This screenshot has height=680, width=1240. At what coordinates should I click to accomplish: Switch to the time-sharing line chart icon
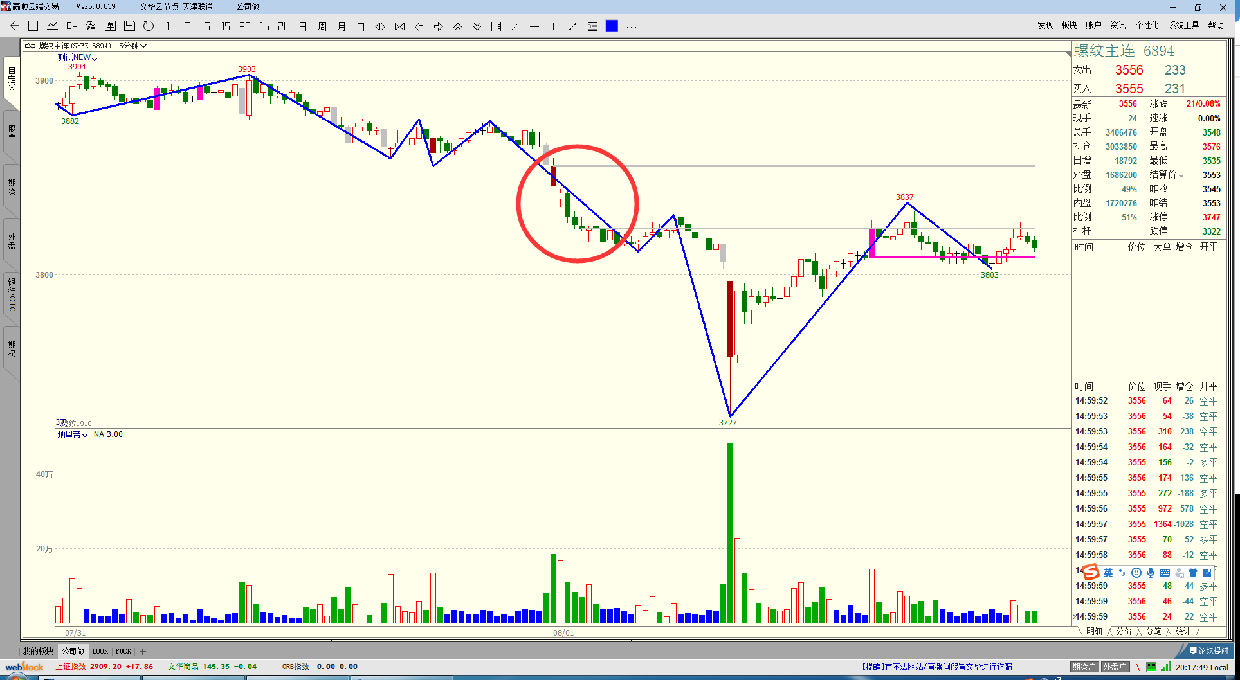53,26
